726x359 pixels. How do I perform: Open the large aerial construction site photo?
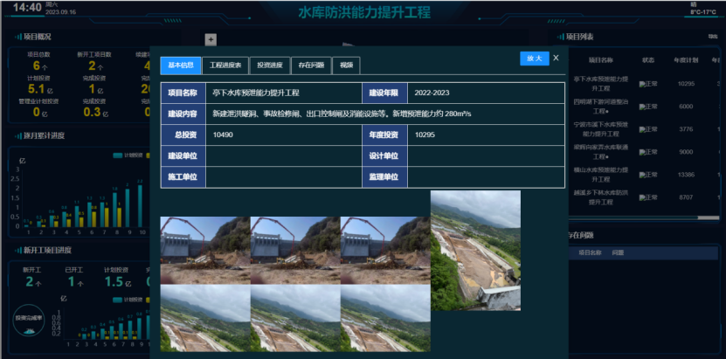pos(475,251)
